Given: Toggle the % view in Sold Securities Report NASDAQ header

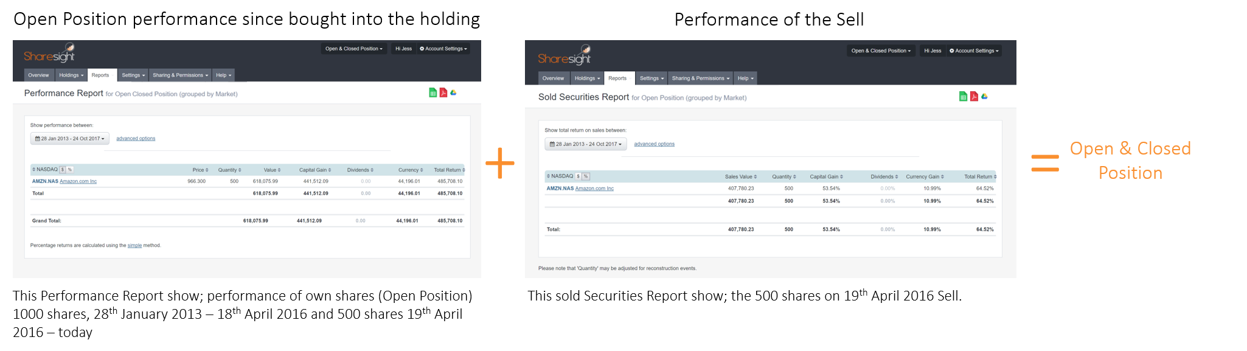Looking at the screenshot, I should (586, 176).
